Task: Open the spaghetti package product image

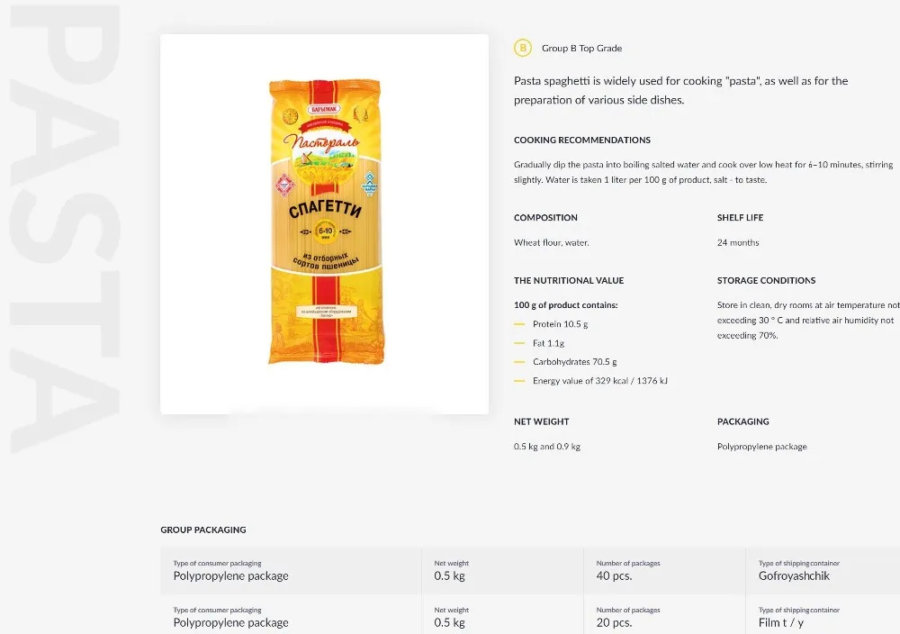Action: point(326,222)
